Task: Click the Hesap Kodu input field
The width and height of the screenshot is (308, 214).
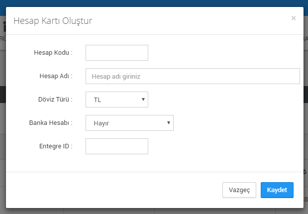Action: (x=117, y=53)
